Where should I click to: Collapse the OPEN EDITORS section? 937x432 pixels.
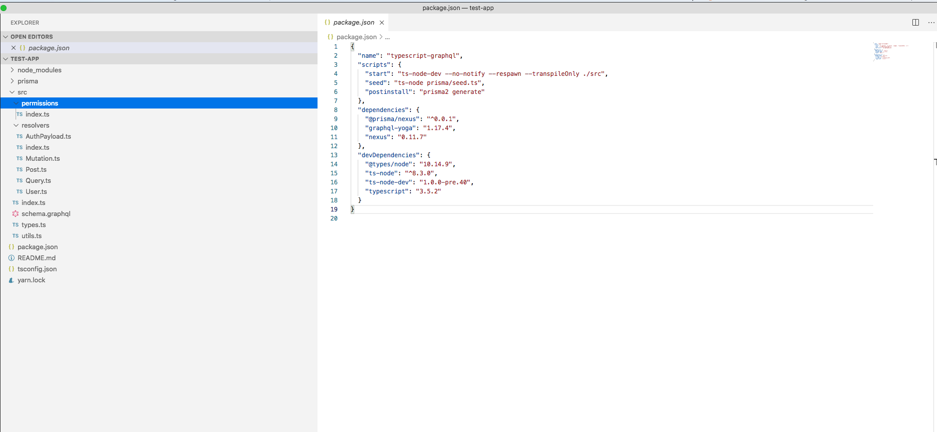click(x=6, y=37)
